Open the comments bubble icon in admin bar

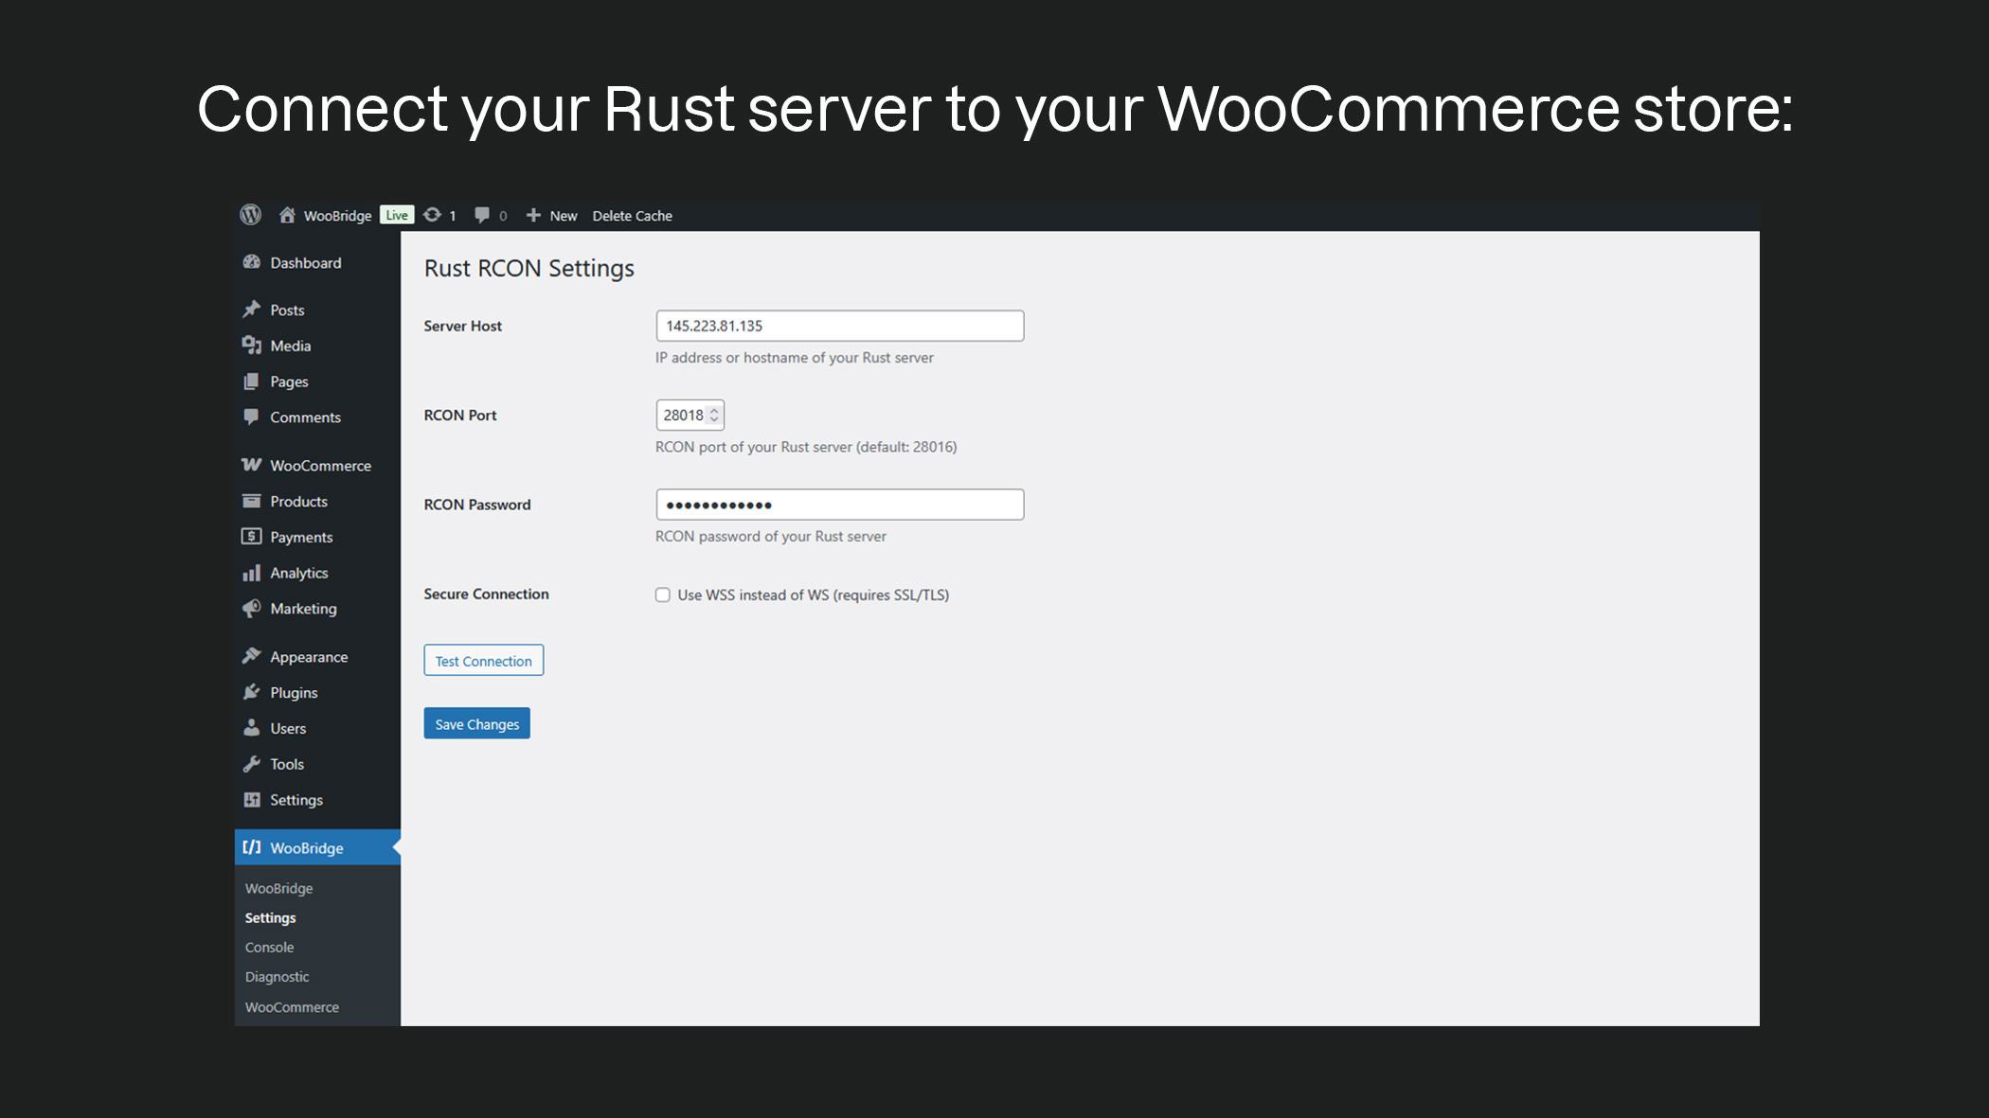pos(482,215)
